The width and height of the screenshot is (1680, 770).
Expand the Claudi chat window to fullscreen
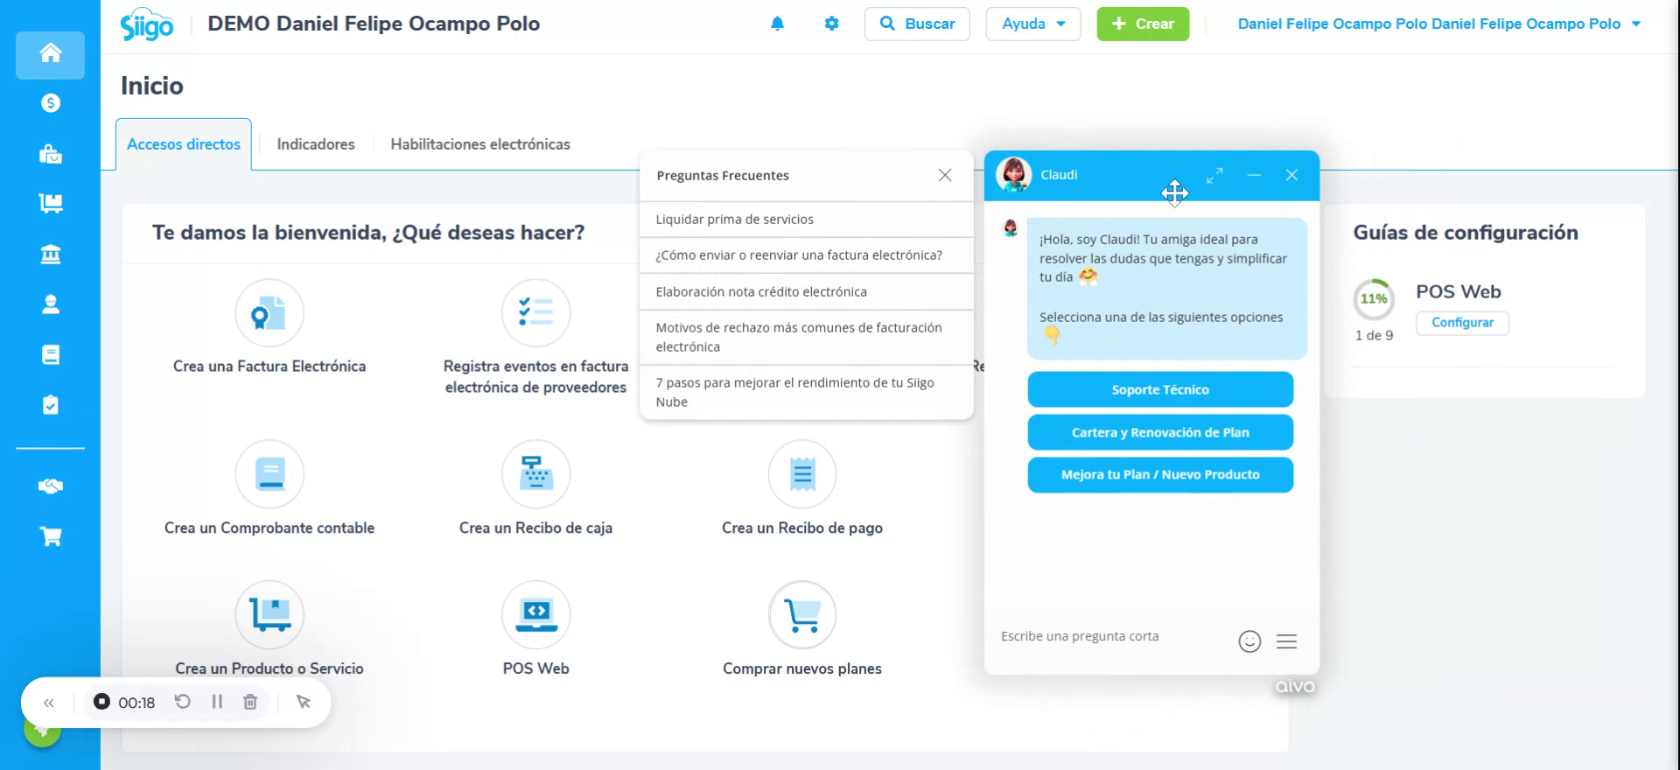point(1214,176)
